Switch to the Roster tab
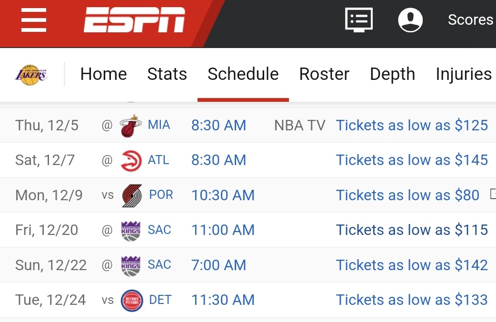The image size is (496, 322). pos(324,74)
